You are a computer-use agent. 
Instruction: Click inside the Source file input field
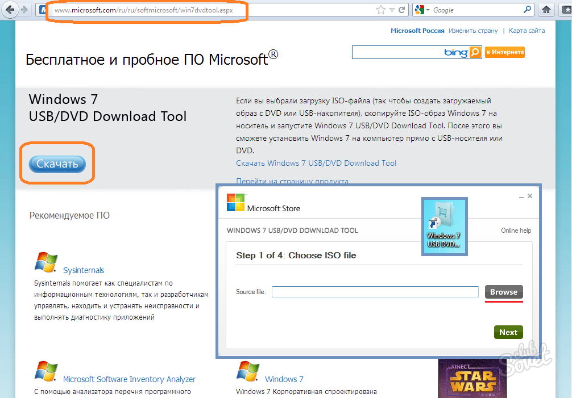click(x=375, y=292)
